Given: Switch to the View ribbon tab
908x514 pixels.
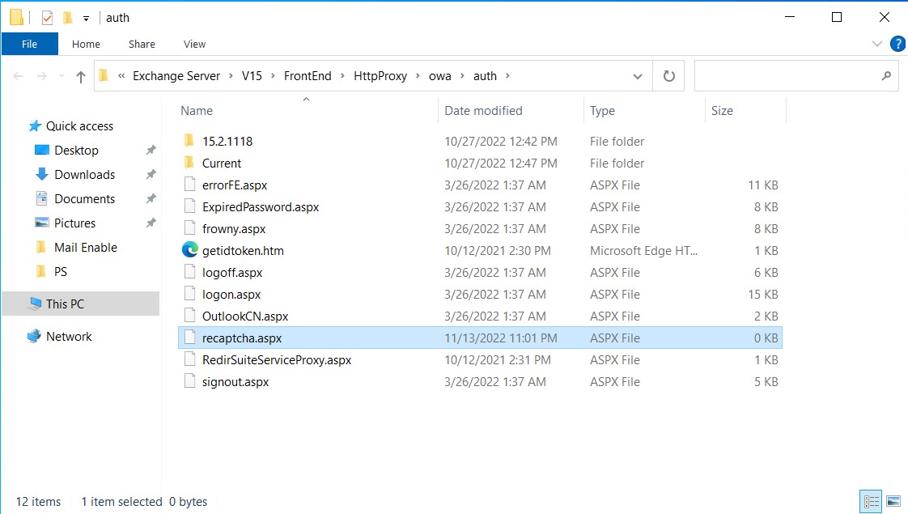Looking at the screenshot, I should (x=194, y=44).
